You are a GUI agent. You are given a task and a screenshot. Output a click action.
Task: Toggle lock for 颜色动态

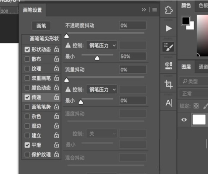(x=56, y=88)
